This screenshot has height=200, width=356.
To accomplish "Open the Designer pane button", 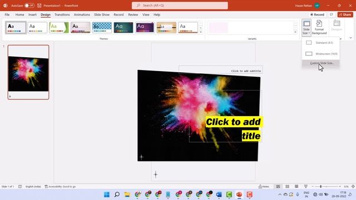I will pyautogui.click(x=337, y=26).
